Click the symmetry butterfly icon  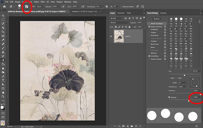(142, 7)
